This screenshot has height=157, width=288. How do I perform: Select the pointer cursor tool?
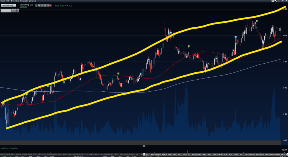click(36, 6)
